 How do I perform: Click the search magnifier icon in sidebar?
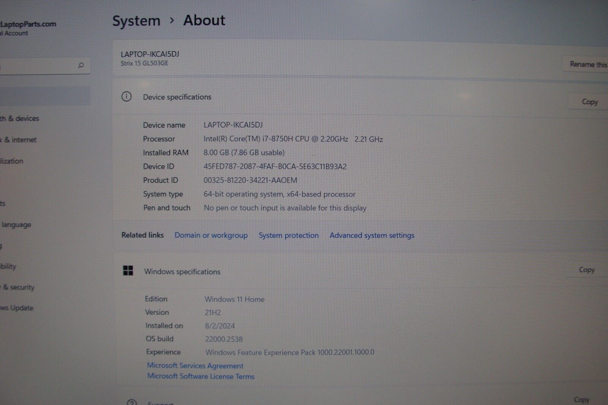click(81, 65)
